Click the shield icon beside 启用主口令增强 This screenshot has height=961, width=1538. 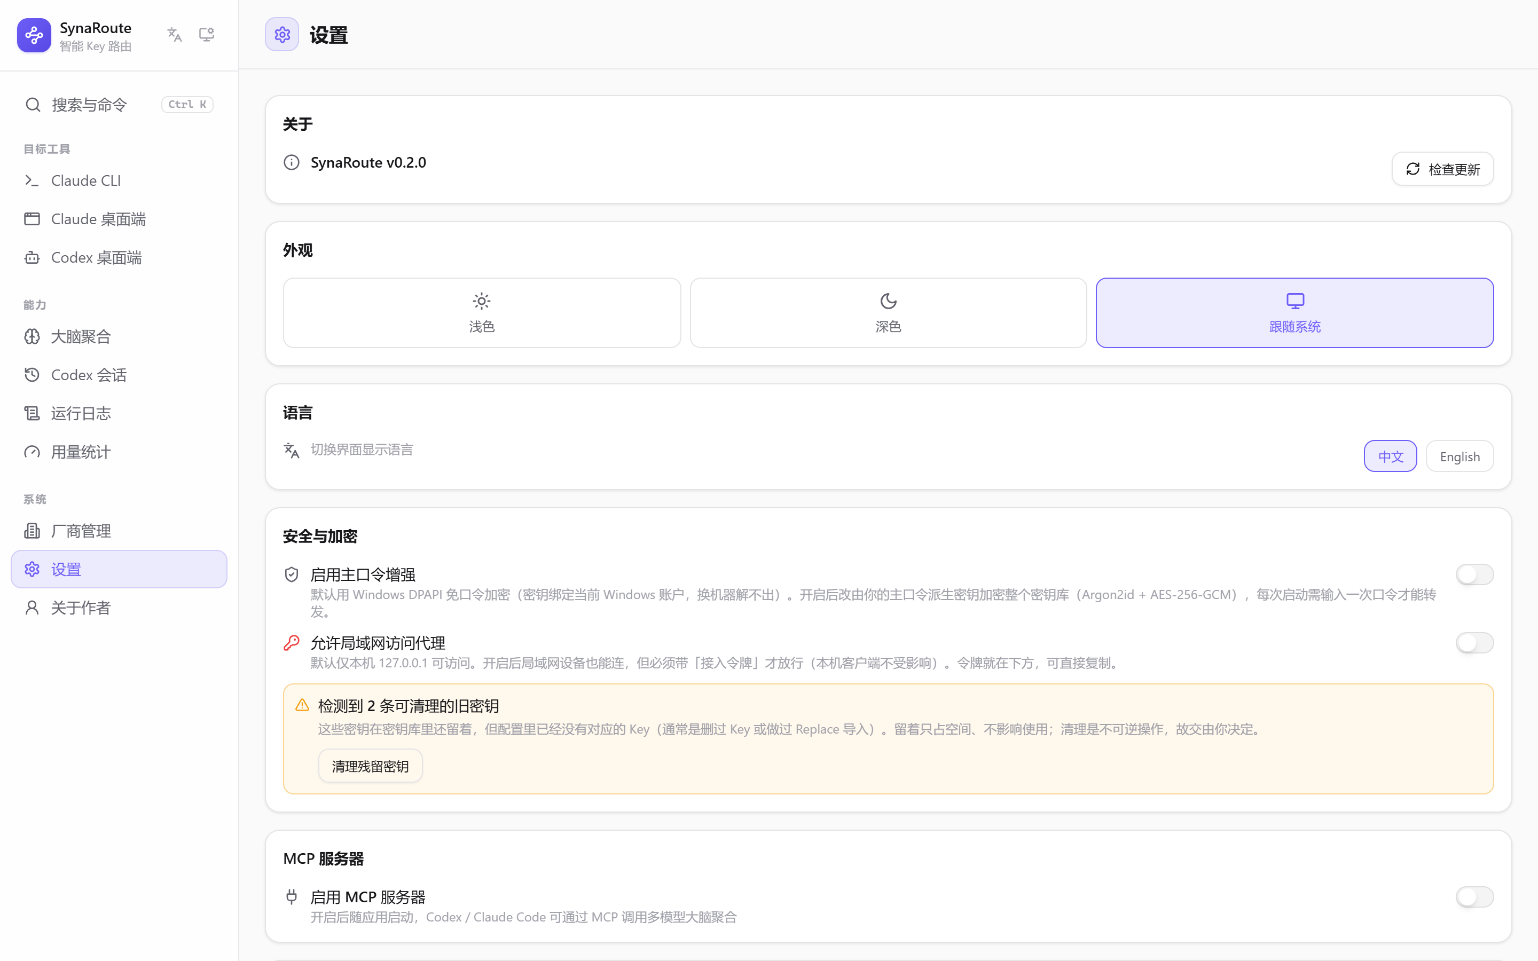(292, 574)
